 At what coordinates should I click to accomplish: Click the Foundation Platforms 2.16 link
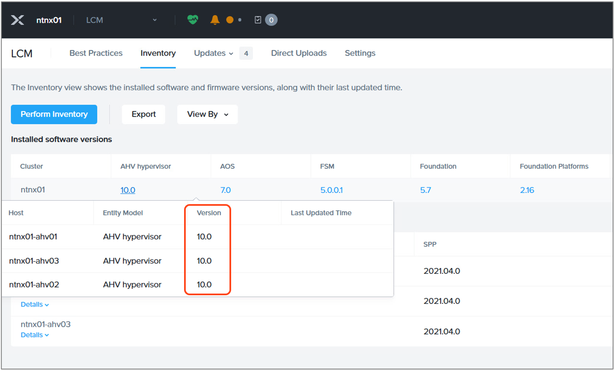pos(527,190)
